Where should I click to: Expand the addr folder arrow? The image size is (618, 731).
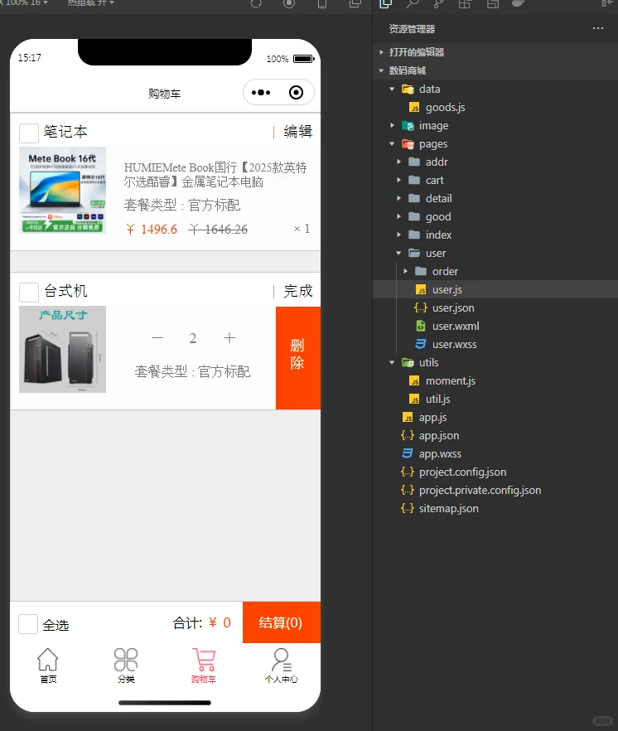pos(399,162)
